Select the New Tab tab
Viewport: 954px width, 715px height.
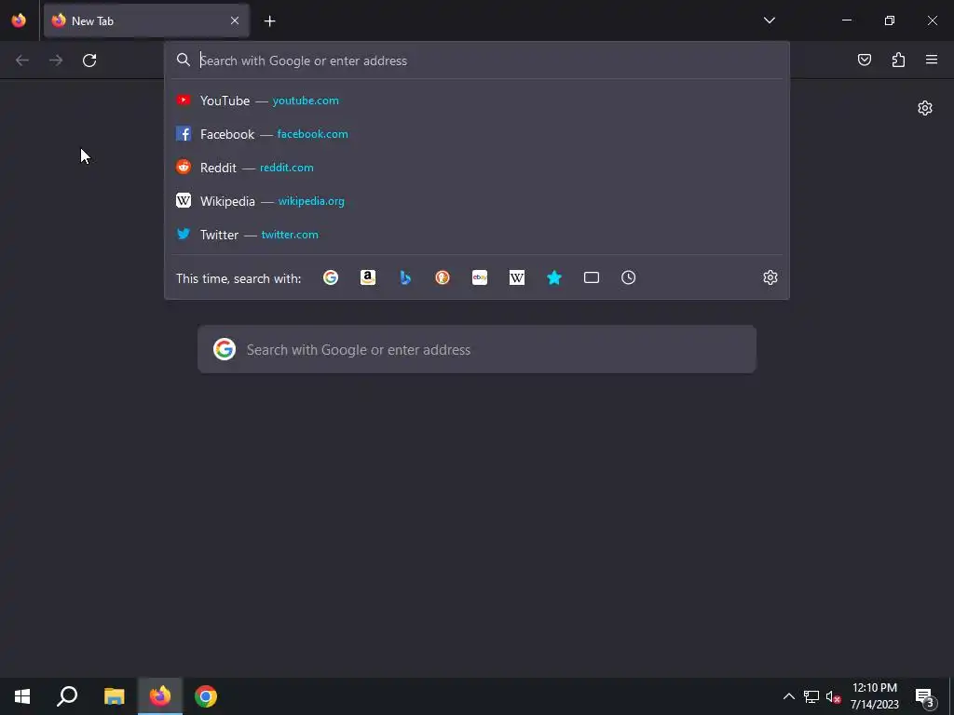coord(146,20)
